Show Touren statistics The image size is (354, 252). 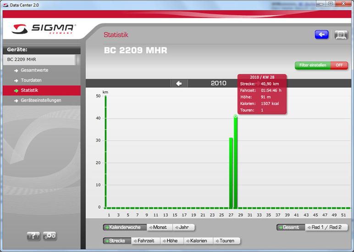pos(227,241)
